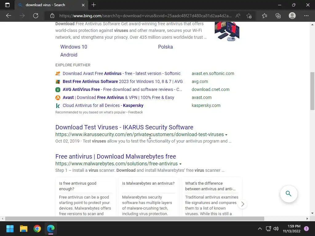Close the 'download virus - Search' tab
315x236 pixels.
pos(83,5)
